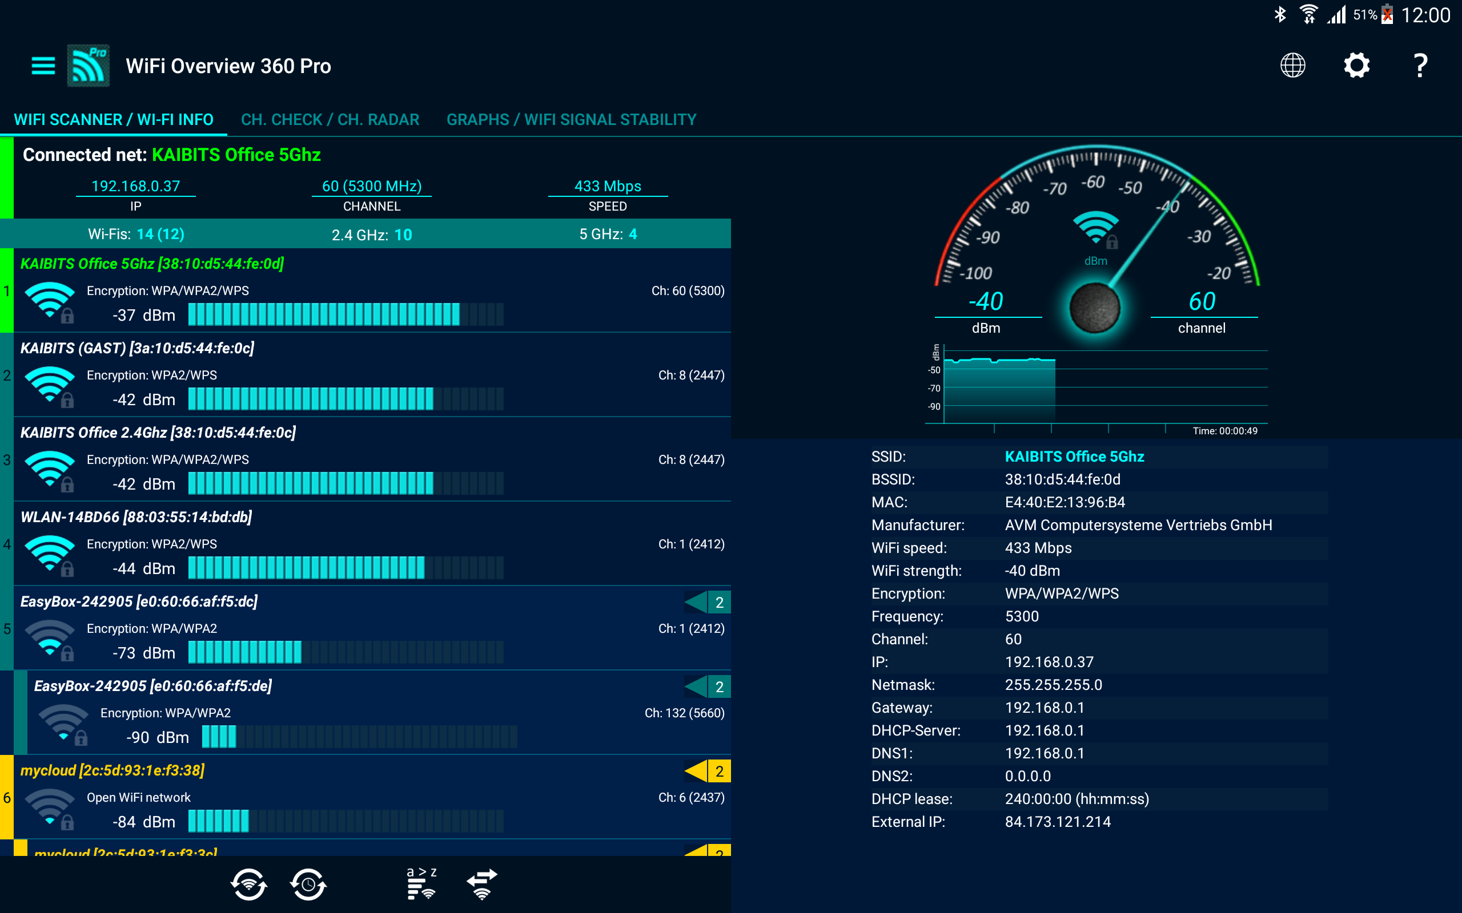Viewport: 1462px width, 913px height.
Task: Select KAIBITS (GAST) network title
Action: tap(137, 349)
